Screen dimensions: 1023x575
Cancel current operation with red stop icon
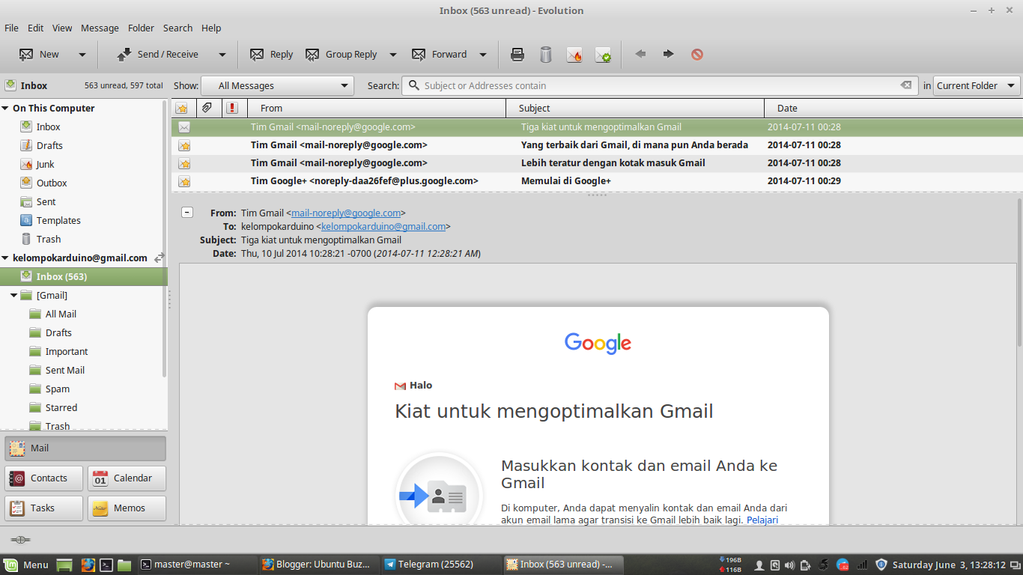(697, 54)
